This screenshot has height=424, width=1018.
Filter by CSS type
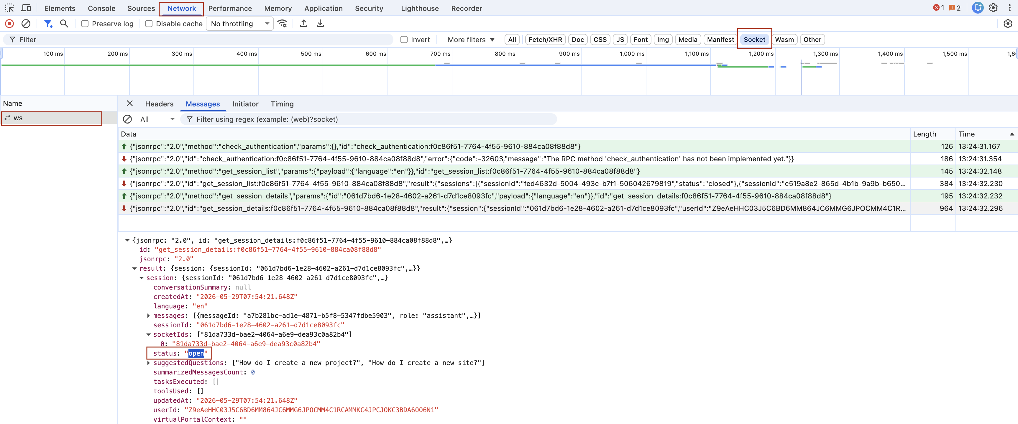(x=600, y=40)
